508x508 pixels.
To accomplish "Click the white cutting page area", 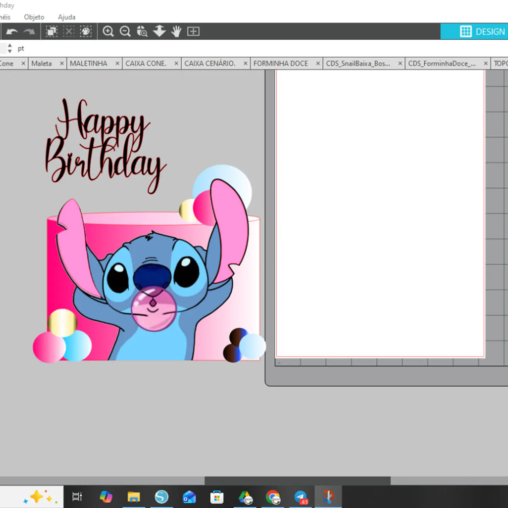I will [380, 213].
